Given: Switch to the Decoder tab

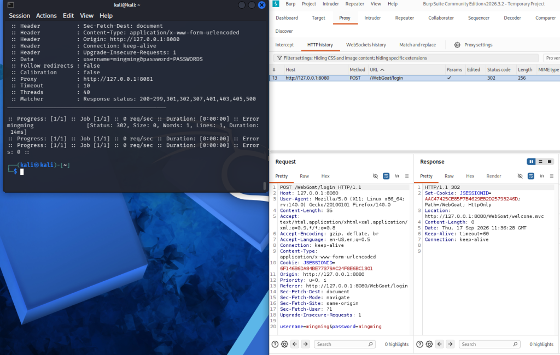Looking at the screenshot, I should pyautogui.click(x=512, y=18).
